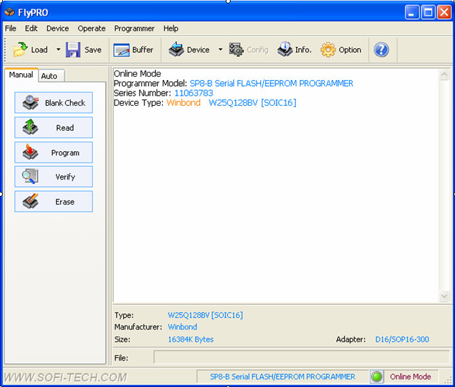Click the green Online Mode status indicator
455x387 pixels.
(x=377, y=377)
